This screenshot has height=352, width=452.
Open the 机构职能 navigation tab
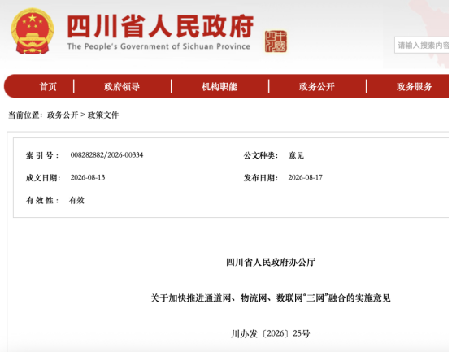[x=219, y=86]
